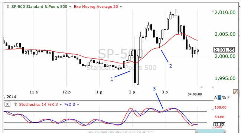Click the scale arrow at the stochastics 0.00 level

(213, 128)
